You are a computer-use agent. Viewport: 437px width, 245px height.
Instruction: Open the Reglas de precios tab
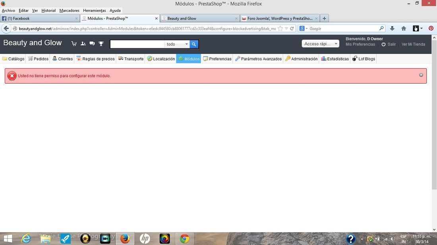(x=95, y=59)
